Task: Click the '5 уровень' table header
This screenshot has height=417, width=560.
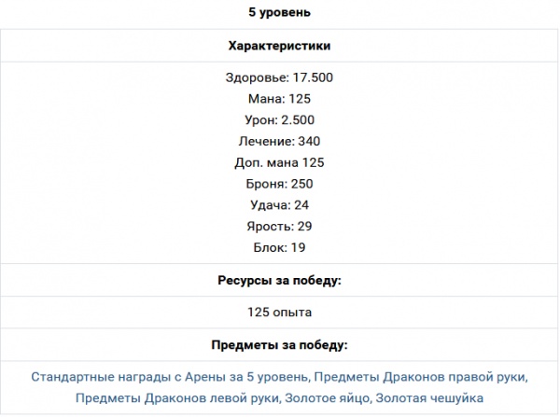Action: 280,13
